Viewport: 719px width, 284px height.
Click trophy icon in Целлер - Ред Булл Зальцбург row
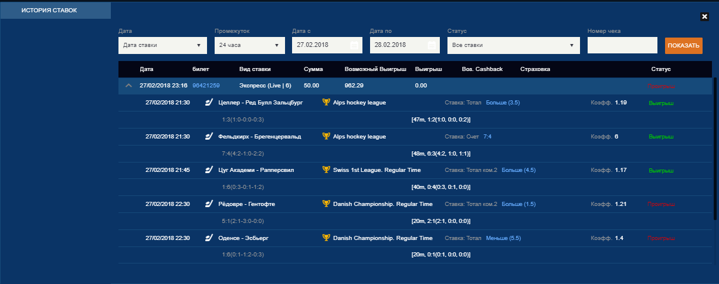(326, 103)
